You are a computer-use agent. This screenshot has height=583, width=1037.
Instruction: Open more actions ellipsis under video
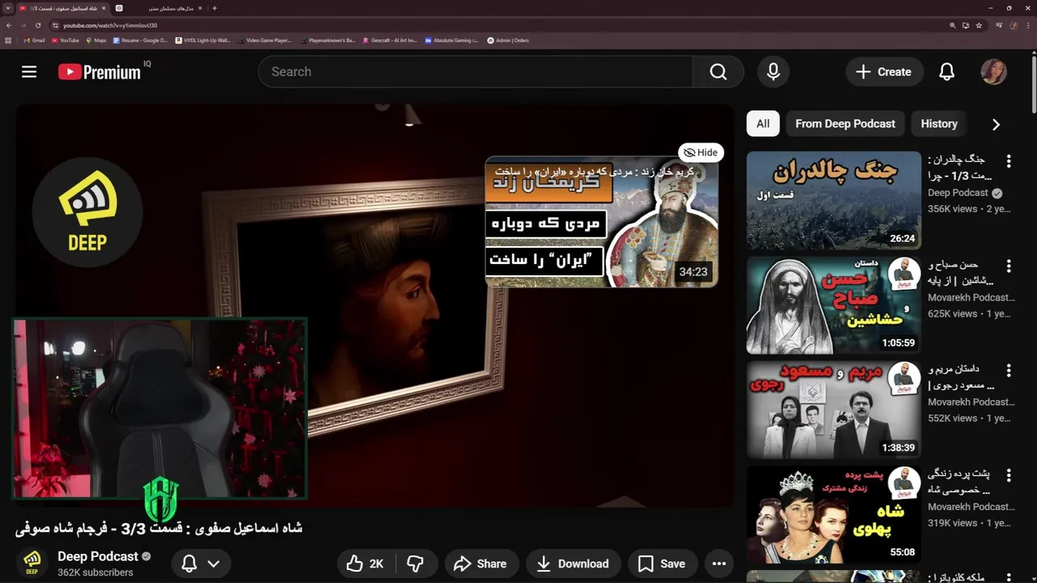719,564
